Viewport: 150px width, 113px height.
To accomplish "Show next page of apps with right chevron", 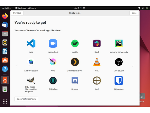I will [133, 66].
